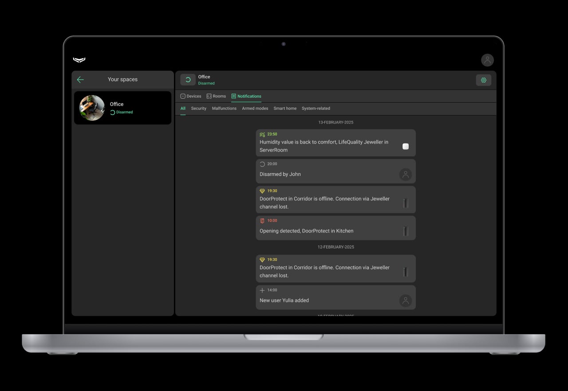The image size is (568, 391).
Task: Click the Office space thumbnail image
Action: tap(91, 108)
